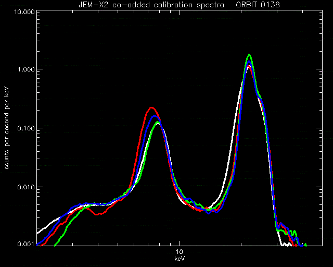Select the red curve's dip below plateau
The image size is (333, 267).
coord(97,214)
